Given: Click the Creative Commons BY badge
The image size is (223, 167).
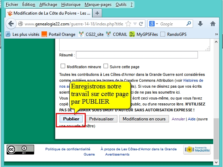Looking at the screenshot, I should 20,150.
